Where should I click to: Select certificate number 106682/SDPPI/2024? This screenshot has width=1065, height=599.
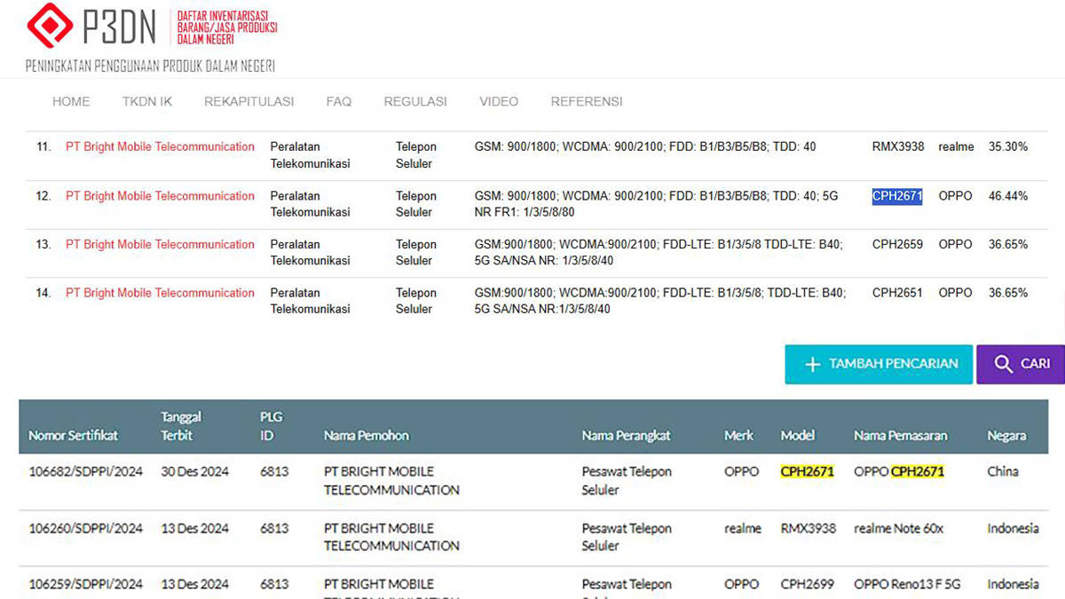86,471
